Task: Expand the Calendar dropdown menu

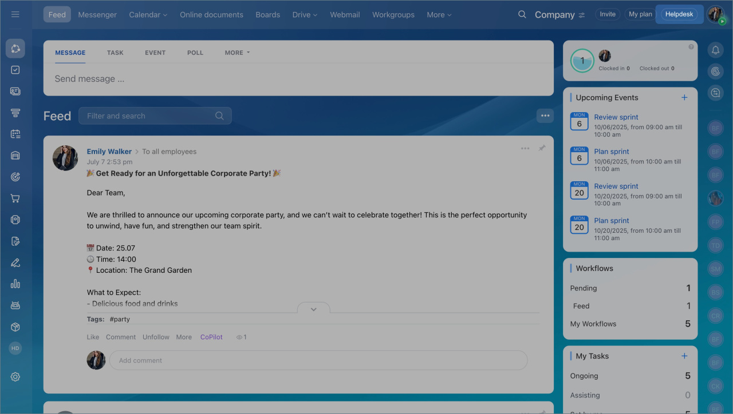Action: (x=148, y=15)
